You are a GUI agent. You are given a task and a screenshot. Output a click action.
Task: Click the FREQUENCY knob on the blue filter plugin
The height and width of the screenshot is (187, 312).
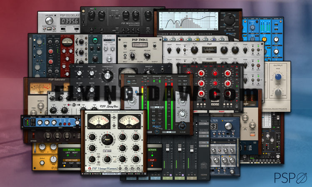(x=228, y=126)
